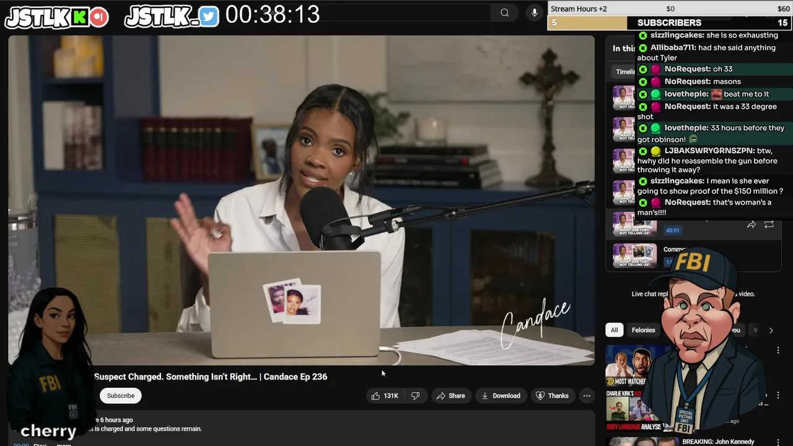Click the emote in lovethepie beat me message
The image size is (793, 446).
tap(716, 94)
